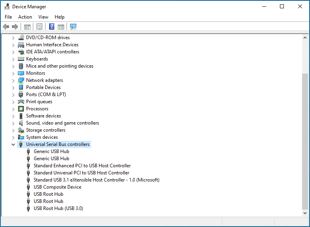This screenshot has width=310, height=227.
Task: Click the scrollbar down arrow
Action: point(305,213)
